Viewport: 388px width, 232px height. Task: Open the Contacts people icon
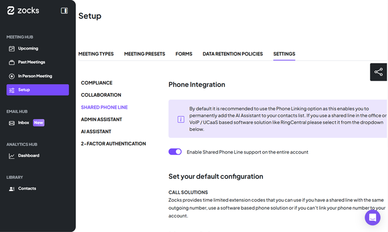[12, 189]
